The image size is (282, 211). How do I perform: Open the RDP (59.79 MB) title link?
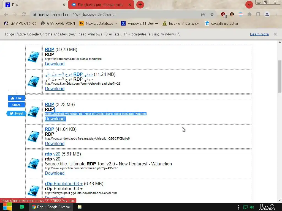coord(50,49)
